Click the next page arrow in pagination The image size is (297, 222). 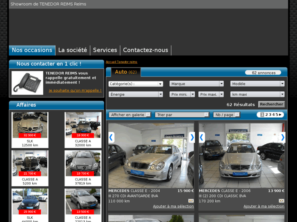coord(280,115)
